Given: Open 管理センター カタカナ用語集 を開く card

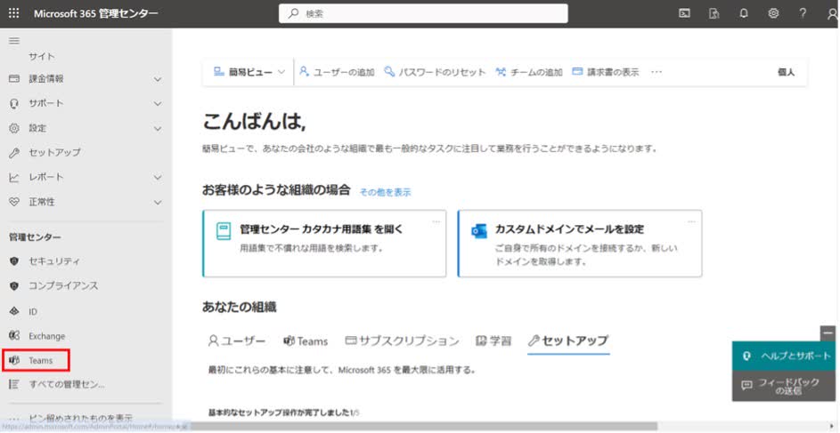Looking at the screenshot, I should 324,244.
